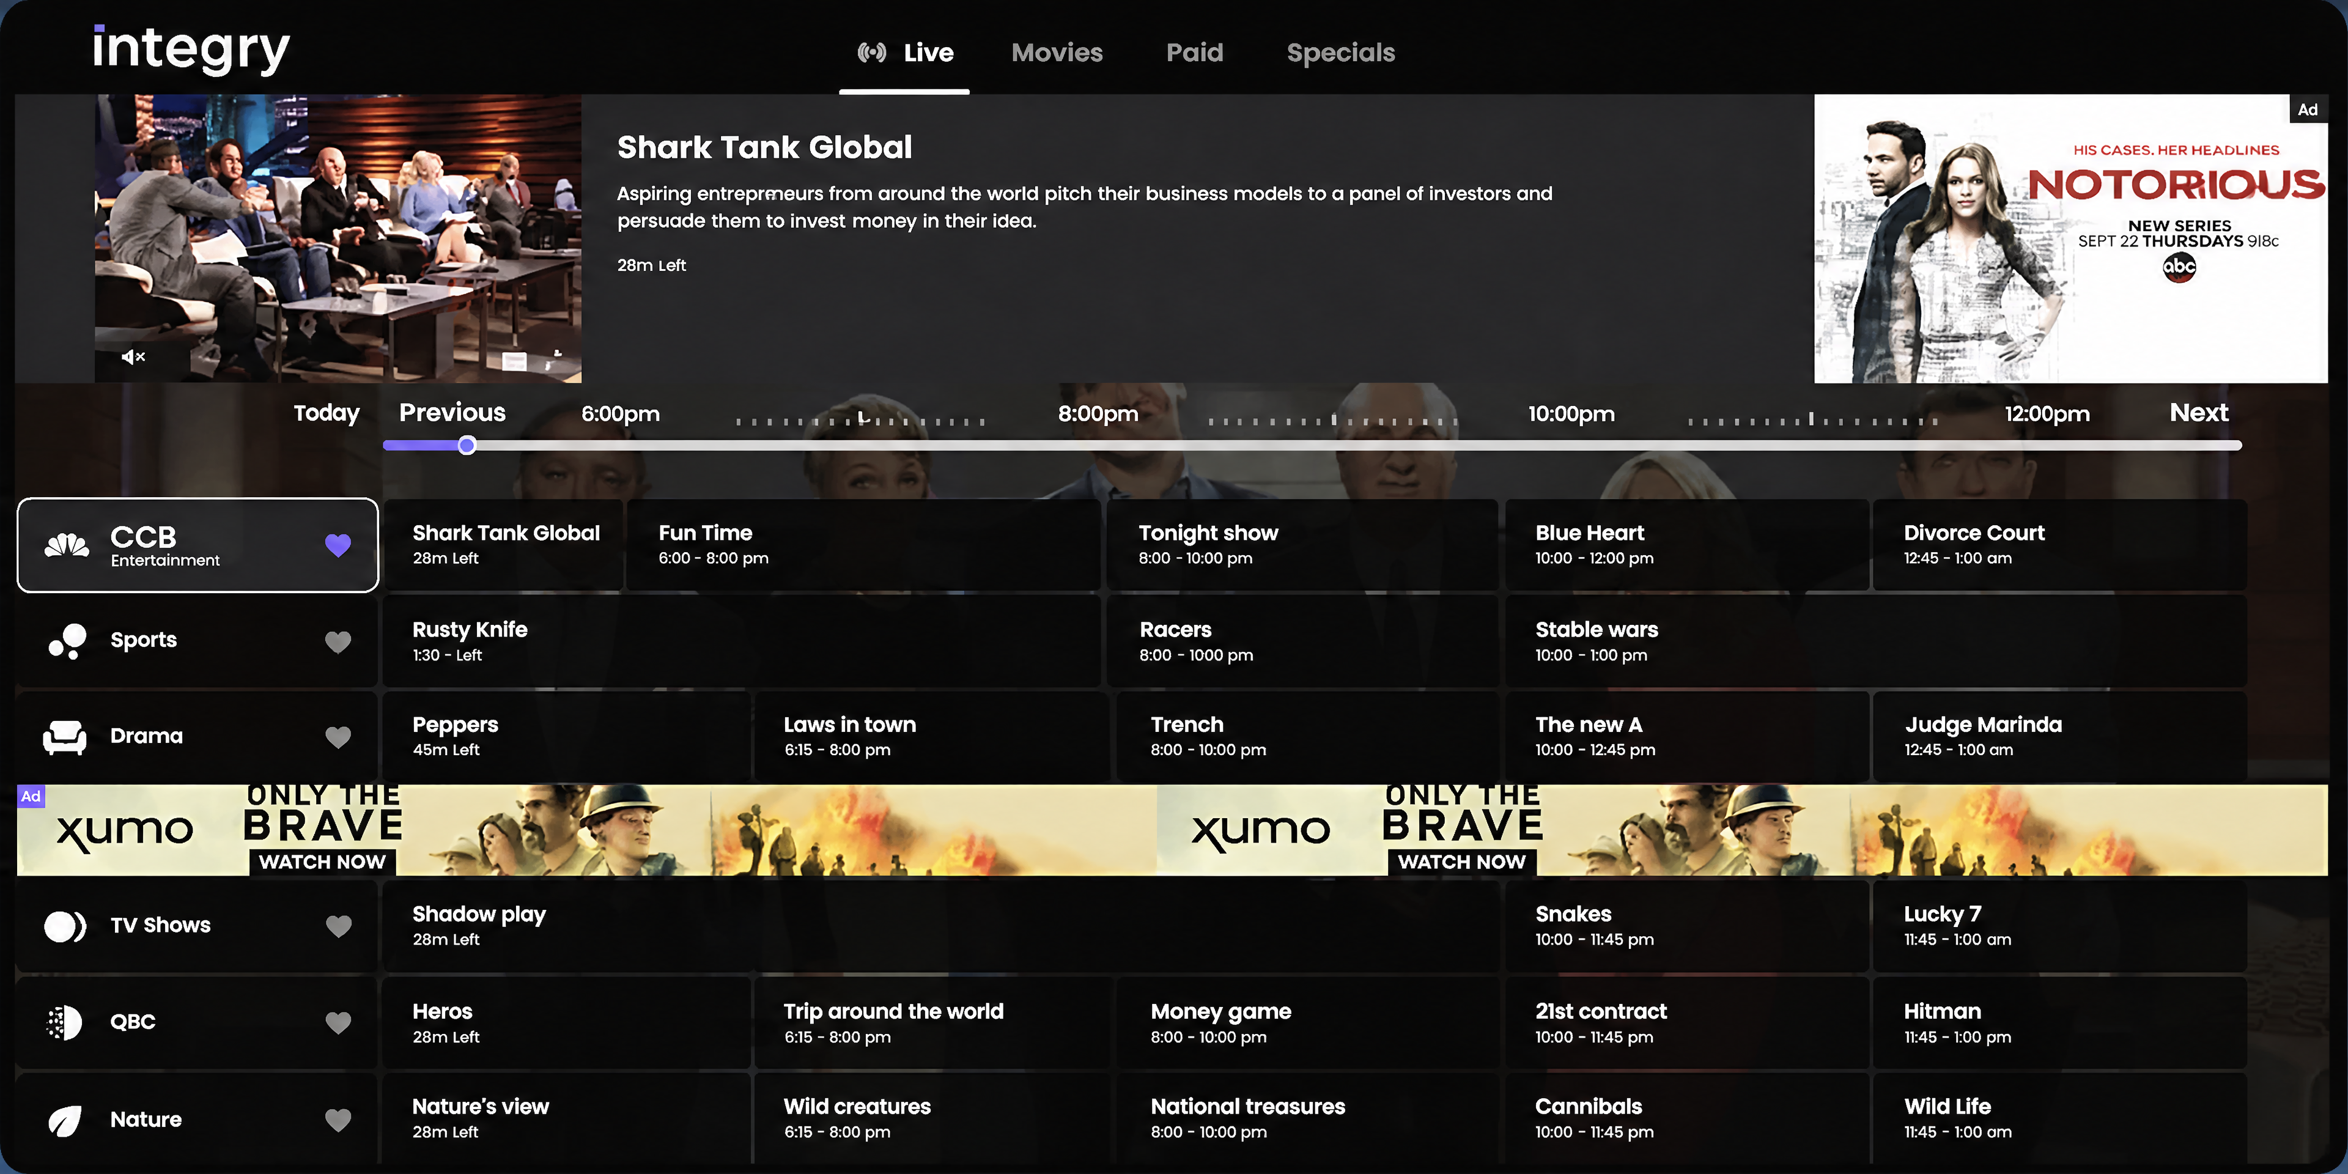Unfavorite the CCB Entertainment channel
Viewport: 2348px width, 1174px height.
click(338, 545)
